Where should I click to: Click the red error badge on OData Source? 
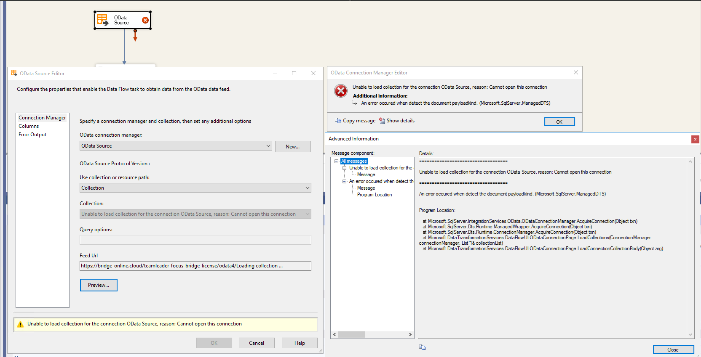pos(145,20)
